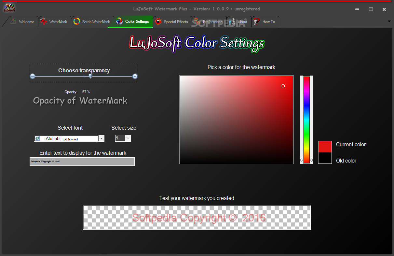Click the font preview icon in font selector

point(37,138)
